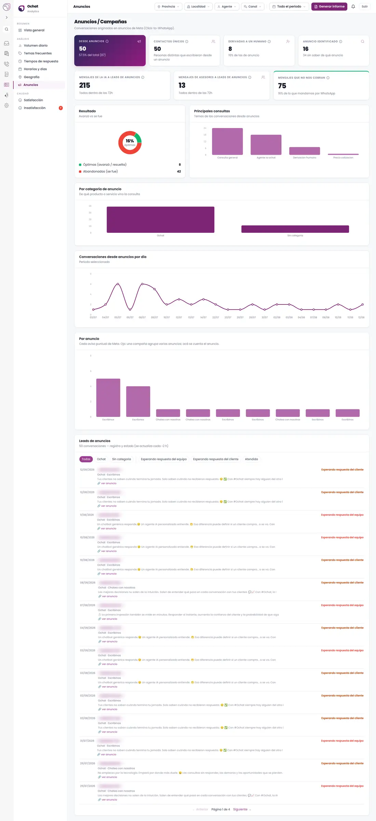Click the Ochat bar in category chart
Viewport: 376px width, 821px height.
tap(160, 219)
